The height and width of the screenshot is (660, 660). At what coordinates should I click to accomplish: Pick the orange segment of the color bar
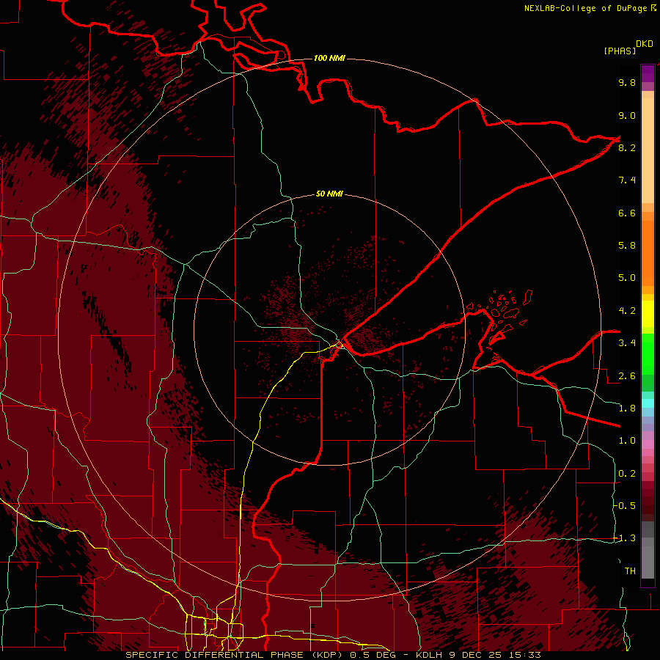[x=648, y=252]
